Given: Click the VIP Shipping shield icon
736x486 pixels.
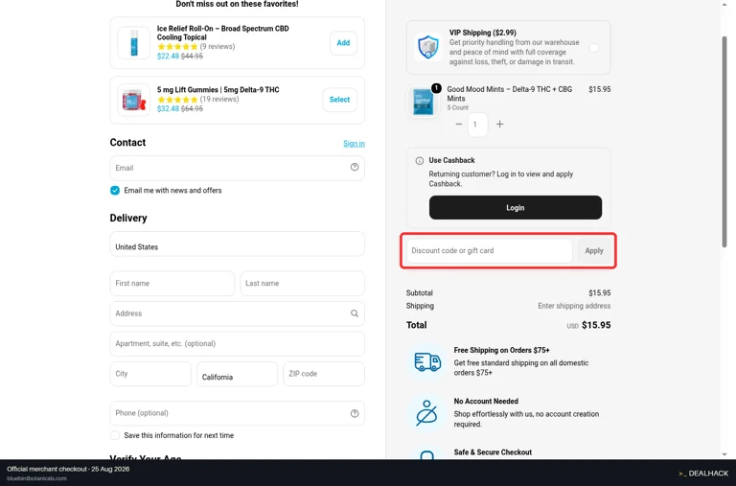Looking at the screenshot, I should click(427, 47).
